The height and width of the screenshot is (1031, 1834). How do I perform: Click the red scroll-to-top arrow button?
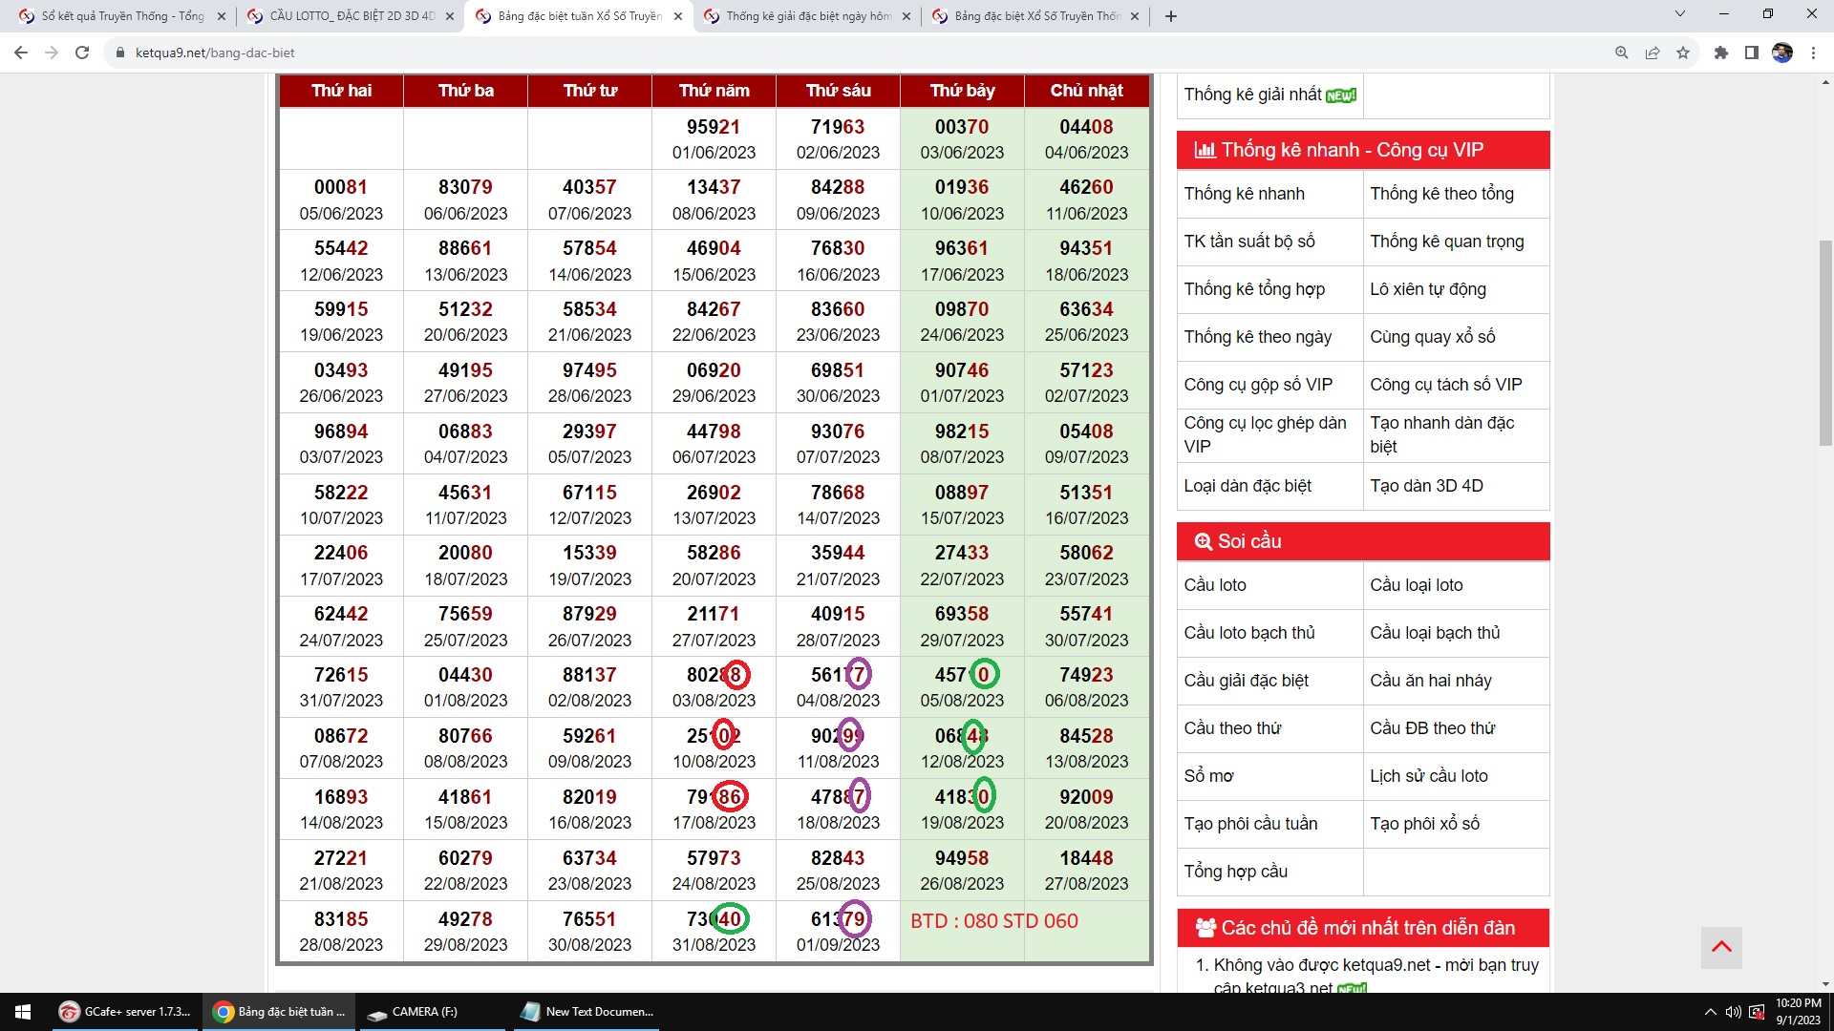1721,947
